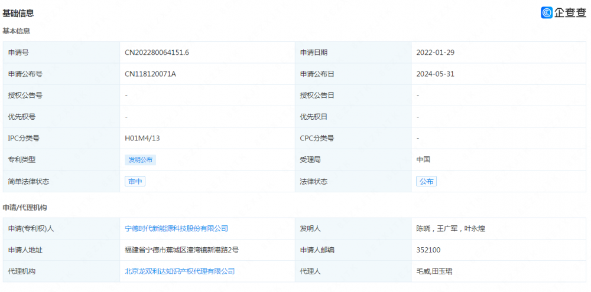Click the 代理人 label cell
Viewport: 591px width, 292px height.
click(x=353, y=271)
